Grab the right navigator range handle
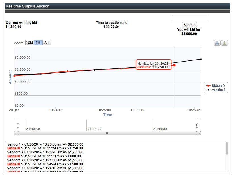 [197, 125]
